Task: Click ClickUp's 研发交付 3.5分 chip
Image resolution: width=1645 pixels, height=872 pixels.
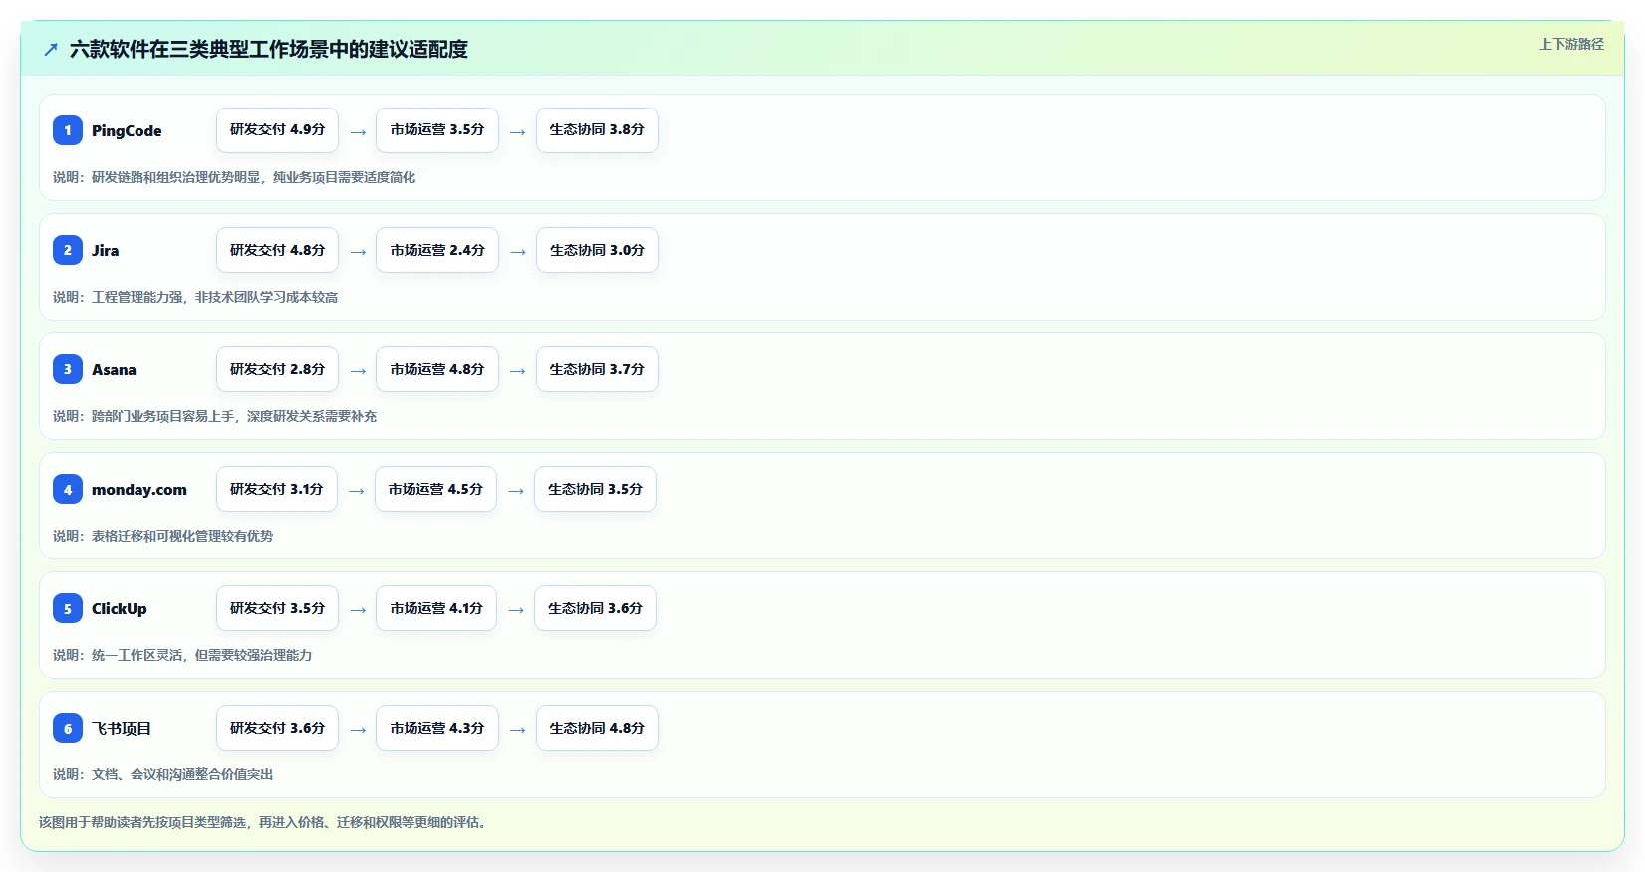Action: (277, 608)
